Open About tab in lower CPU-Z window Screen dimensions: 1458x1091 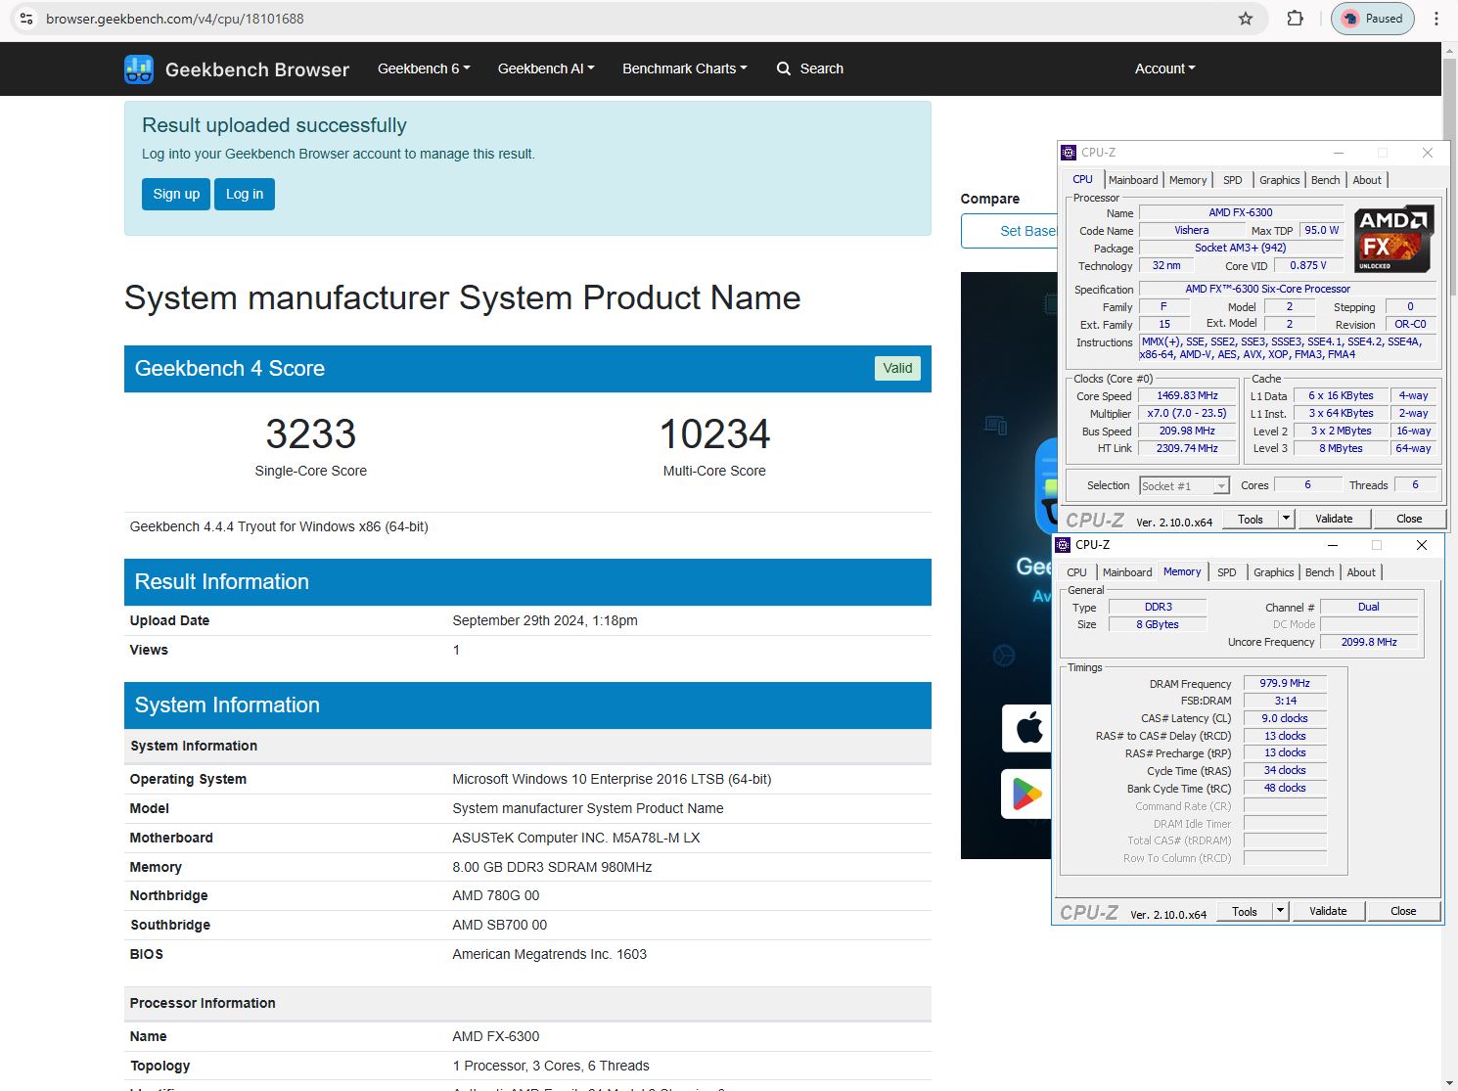point(1361,572)
